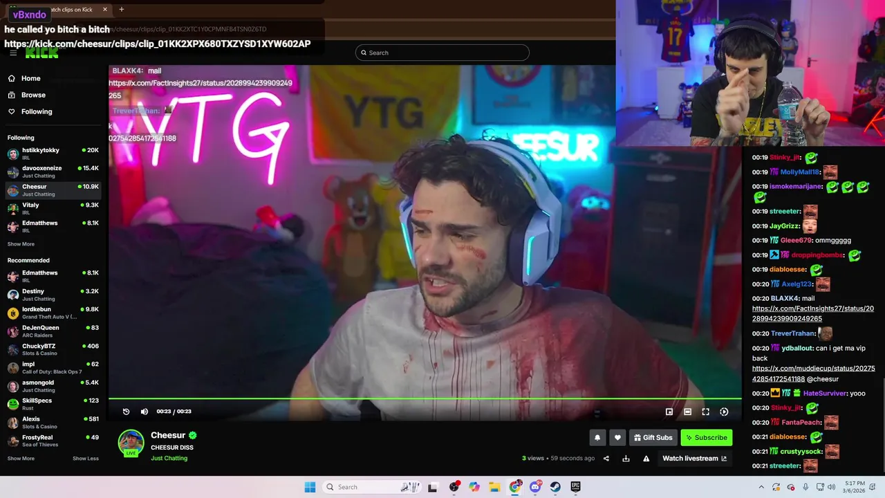Show More under the Recommended section
885x498 pixels.
coord(21,459)
